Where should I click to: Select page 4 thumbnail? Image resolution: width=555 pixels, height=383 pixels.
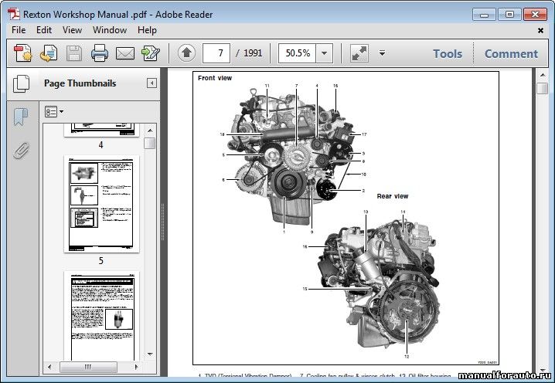(101, 130)
